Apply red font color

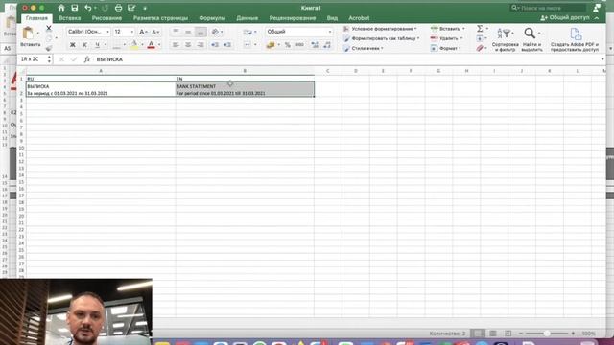(x=152, y=45)
